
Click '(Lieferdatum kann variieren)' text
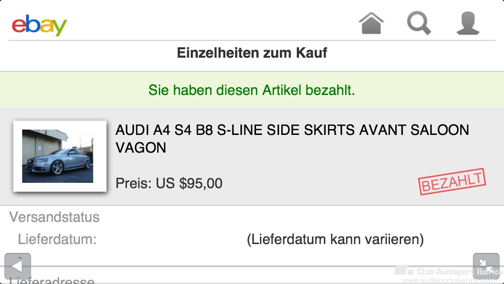tap(335, 239)
